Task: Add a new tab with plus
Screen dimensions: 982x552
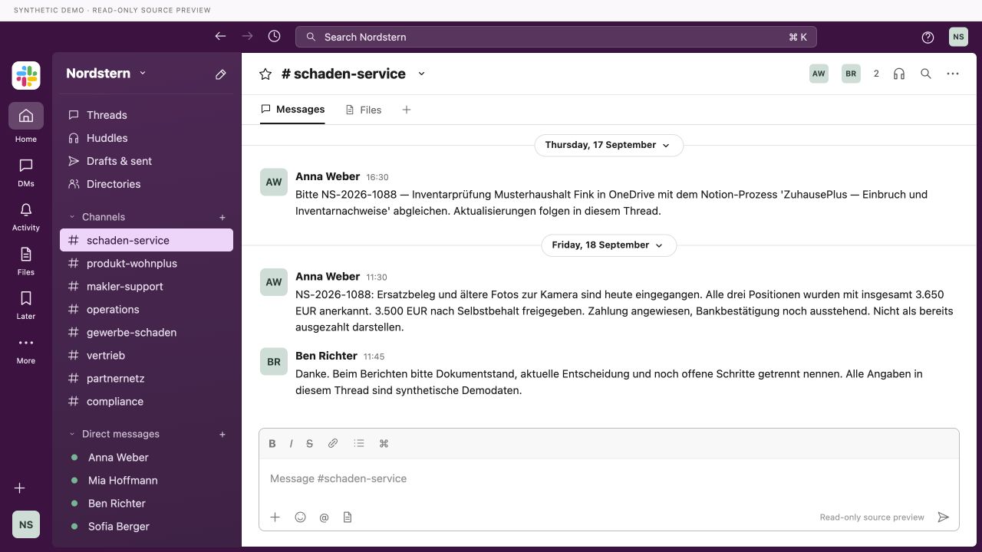Action: point(407,110)
